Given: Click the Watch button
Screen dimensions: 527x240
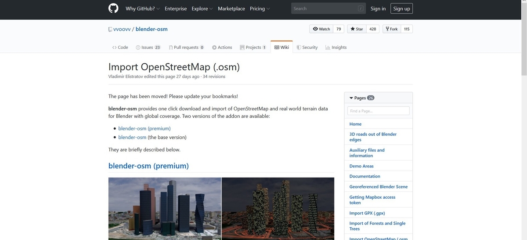Looking at the screenshot, I should pyautogui.click(x=321, y=29).
